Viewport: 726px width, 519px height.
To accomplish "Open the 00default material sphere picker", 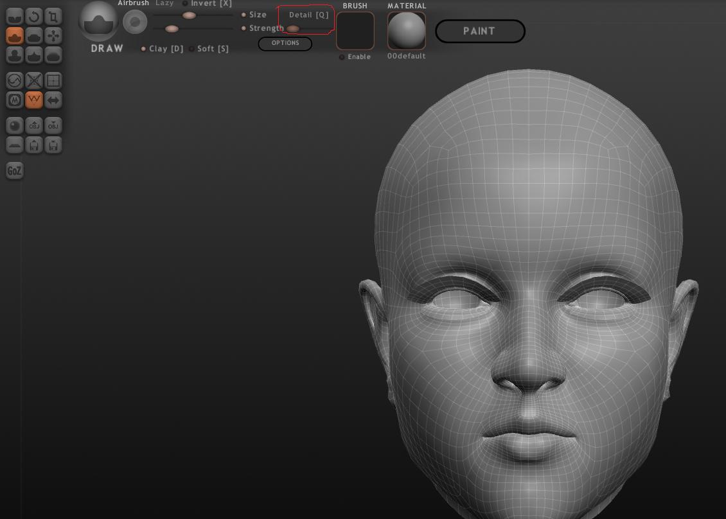I will [x=406, y=31].
